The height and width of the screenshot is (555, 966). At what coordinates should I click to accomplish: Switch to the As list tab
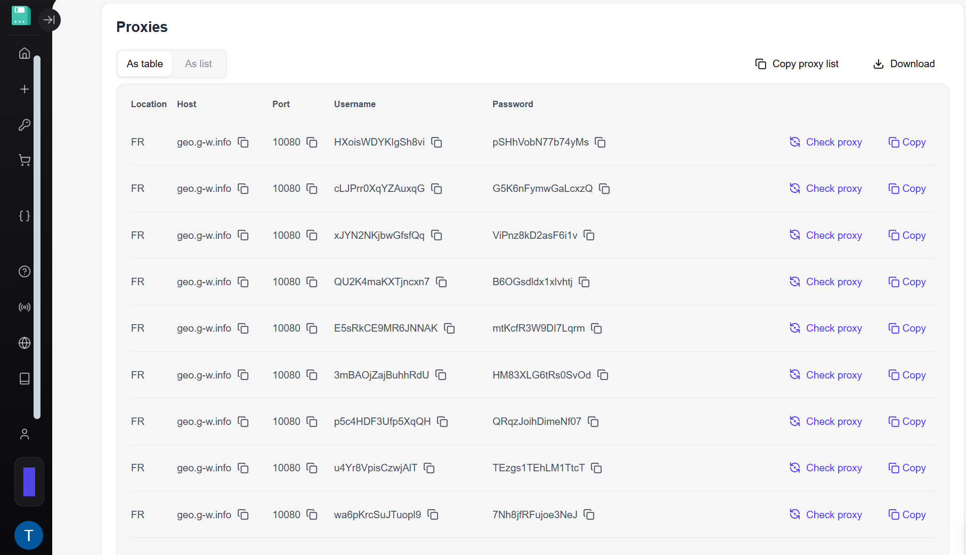[198, 64]
